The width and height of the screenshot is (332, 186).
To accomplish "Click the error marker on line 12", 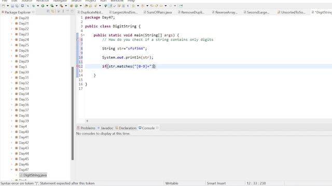I will [77, 66].
